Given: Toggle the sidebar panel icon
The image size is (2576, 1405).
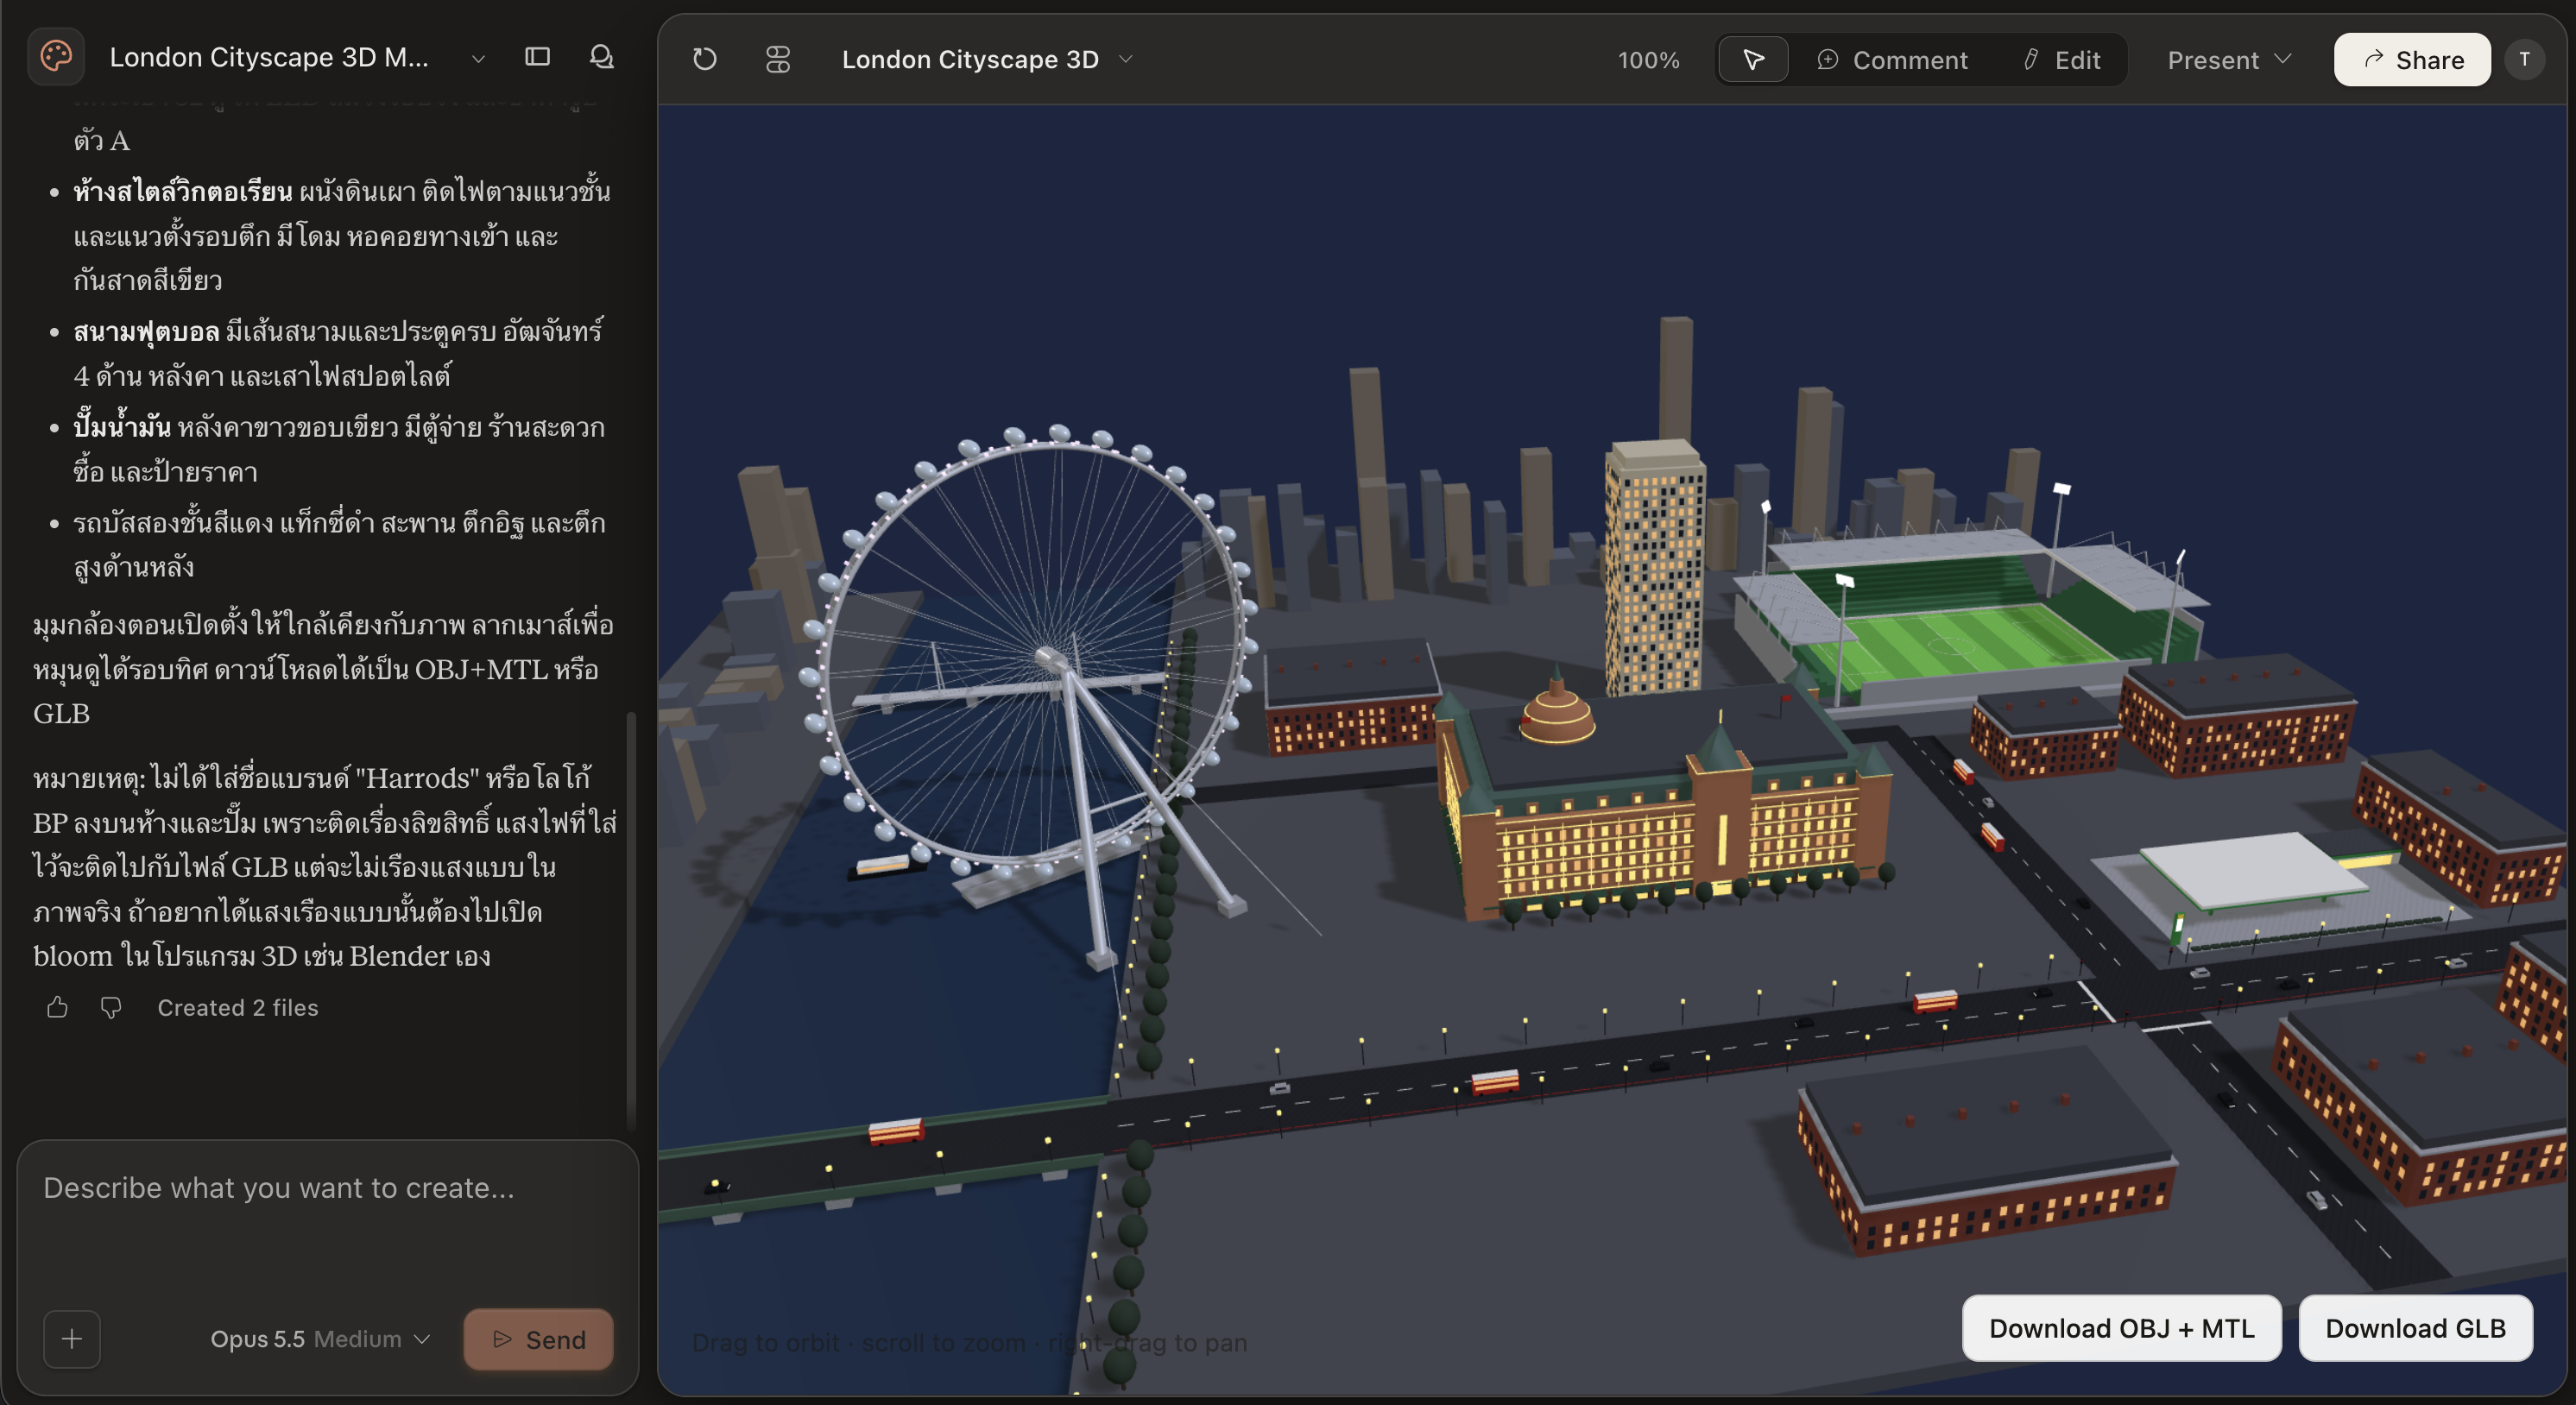Looking at the screenshot, I should (538, 57).
